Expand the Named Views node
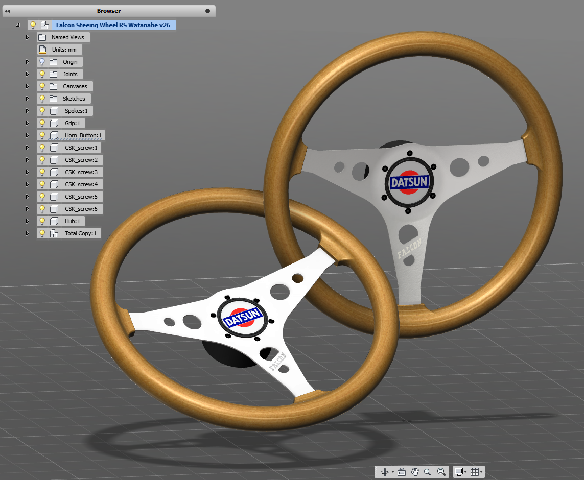The image size is (584, 480). click(27, 37)
